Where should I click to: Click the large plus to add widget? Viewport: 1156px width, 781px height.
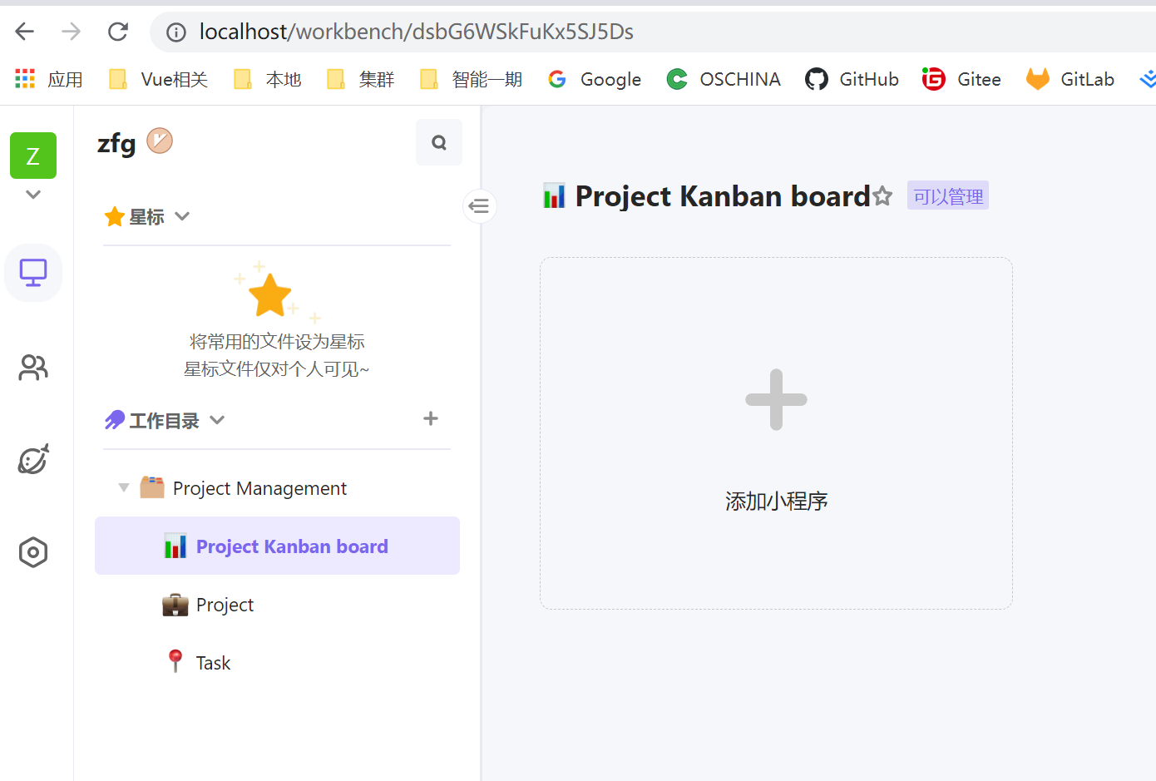pos(776,399)
